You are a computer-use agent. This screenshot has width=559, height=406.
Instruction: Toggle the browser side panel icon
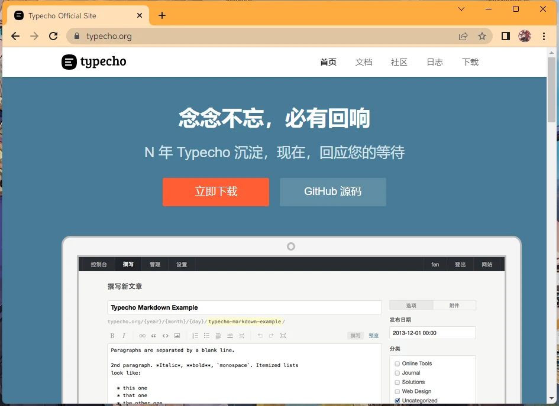click(x=506, y=36)
